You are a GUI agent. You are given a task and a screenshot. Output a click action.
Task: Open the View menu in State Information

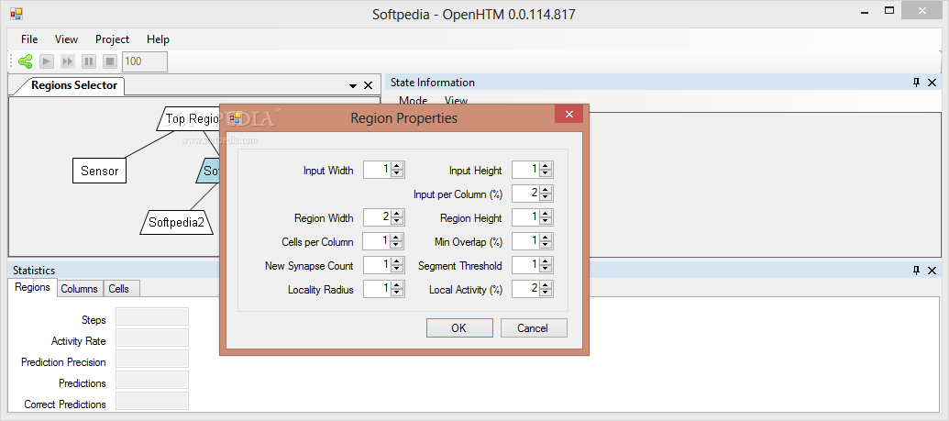(x=457, y=101)
